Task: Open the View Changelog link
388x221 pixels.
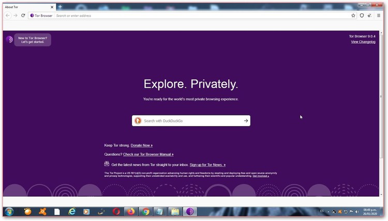Action: click(363, 42)
